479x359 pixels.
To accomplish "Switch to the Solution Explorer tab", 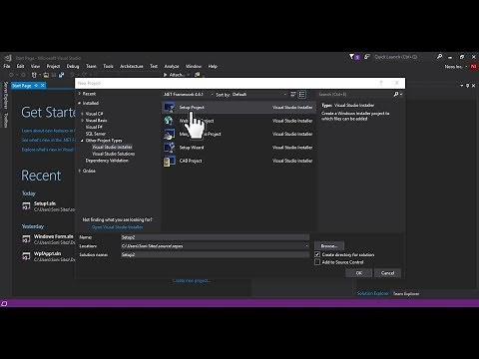I will point(372,293).
